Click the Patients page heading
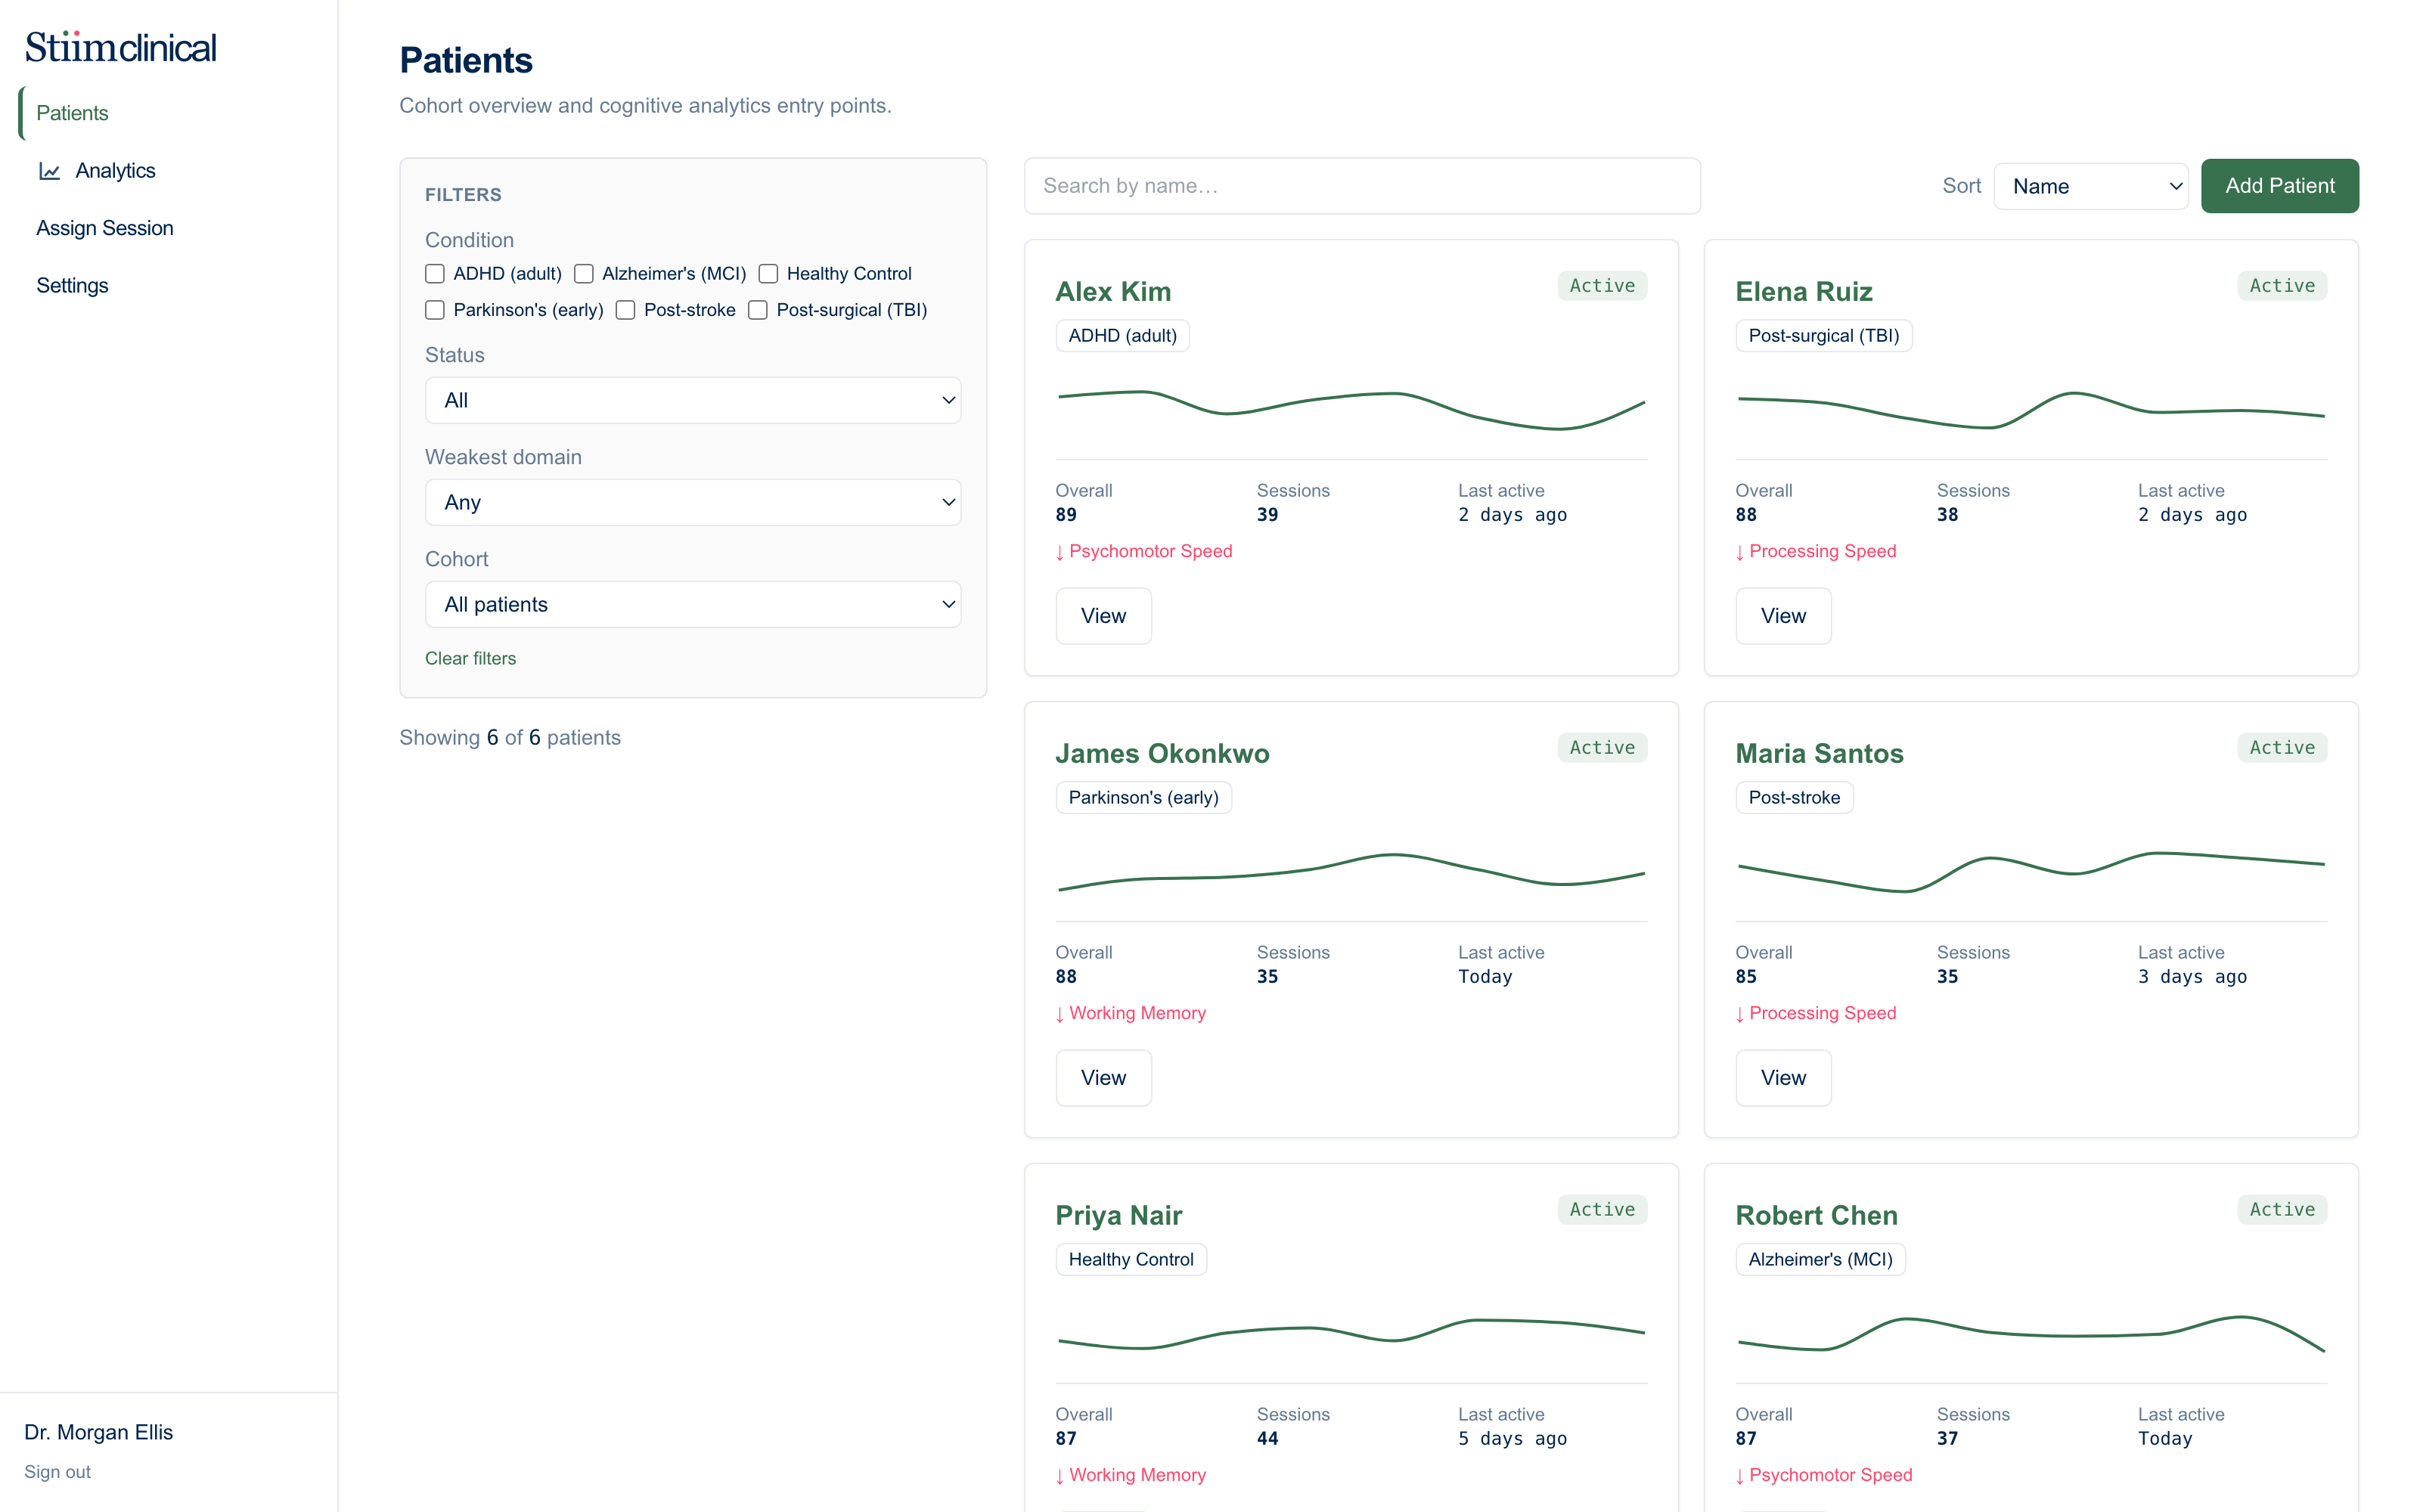 pos(466,60)
